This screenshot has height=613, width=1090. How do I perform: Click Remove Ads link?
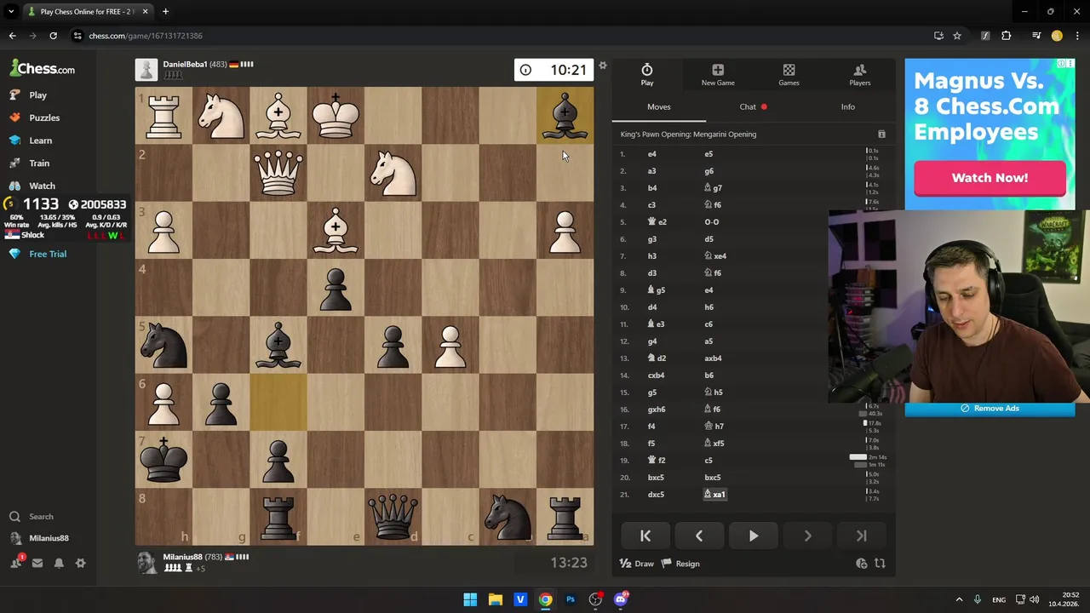pyautogui.click(x=990, y=409)
